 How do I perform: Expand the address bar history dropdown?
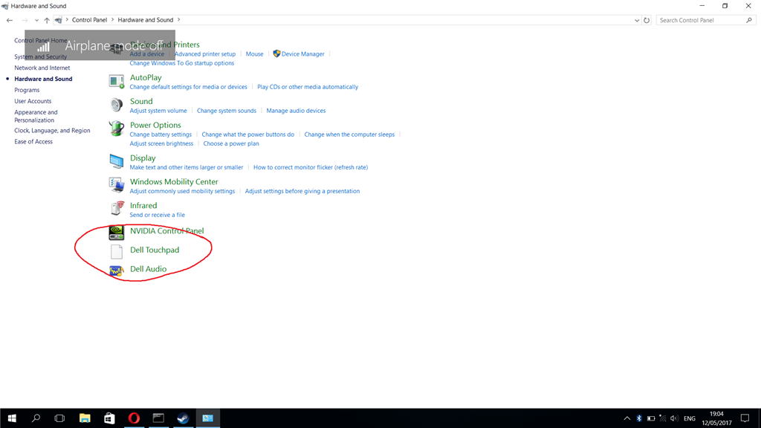coord(637,20)
